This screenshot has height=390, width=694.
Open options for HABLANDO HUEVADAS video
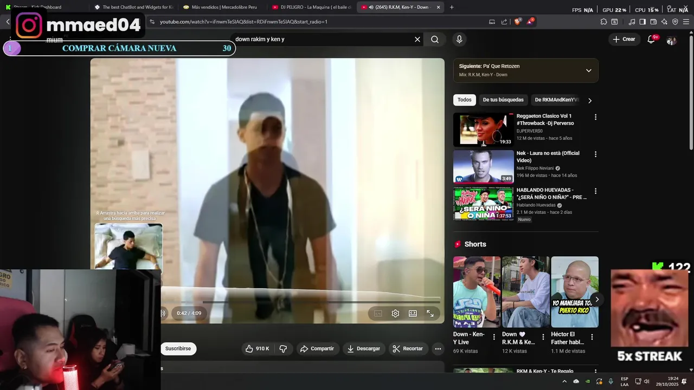point(595,191)
